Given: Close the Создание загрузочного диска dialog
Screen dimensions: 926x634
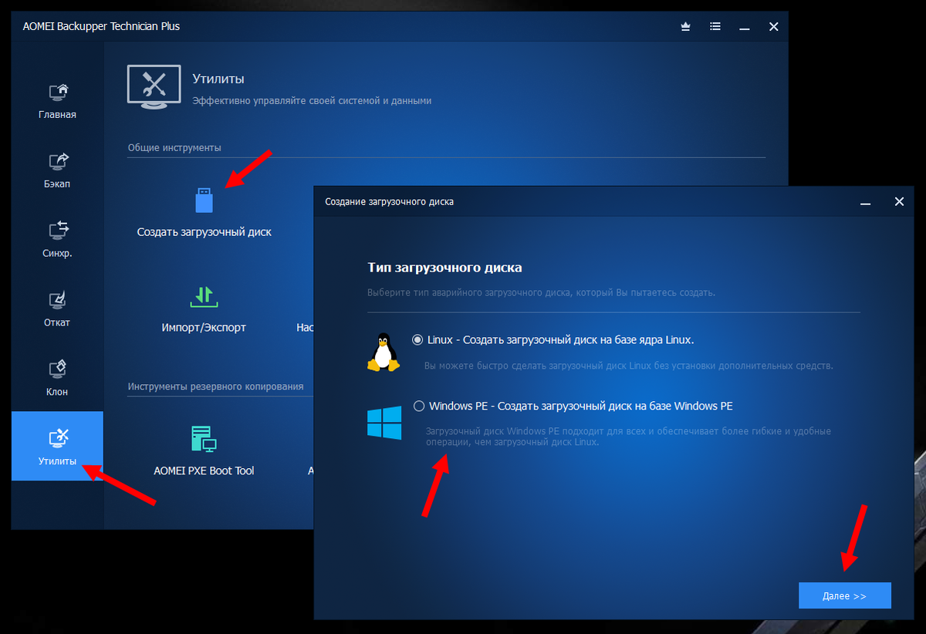Looking at the screenshot, I should pos(899,201).
